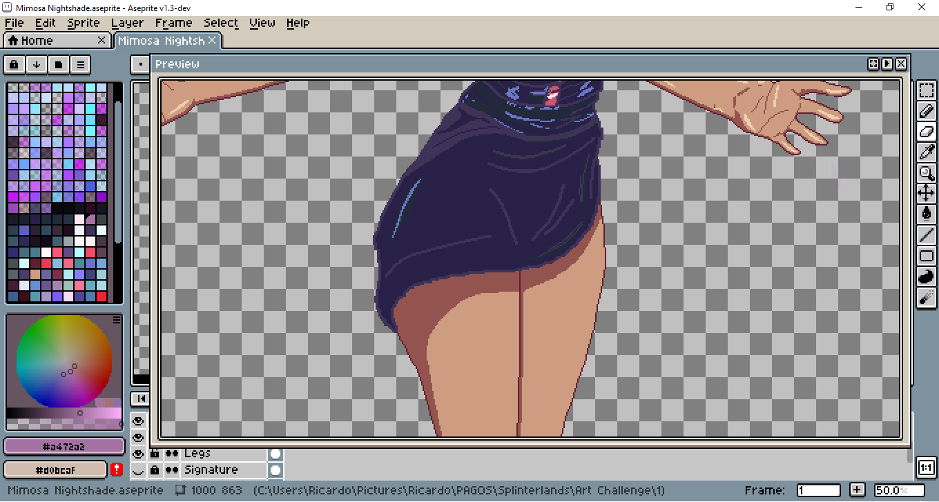This screenshot has height=502, width=939.
Task: Open the palette presets folder button
Action: pyautogui.click(x=59, y=65)
